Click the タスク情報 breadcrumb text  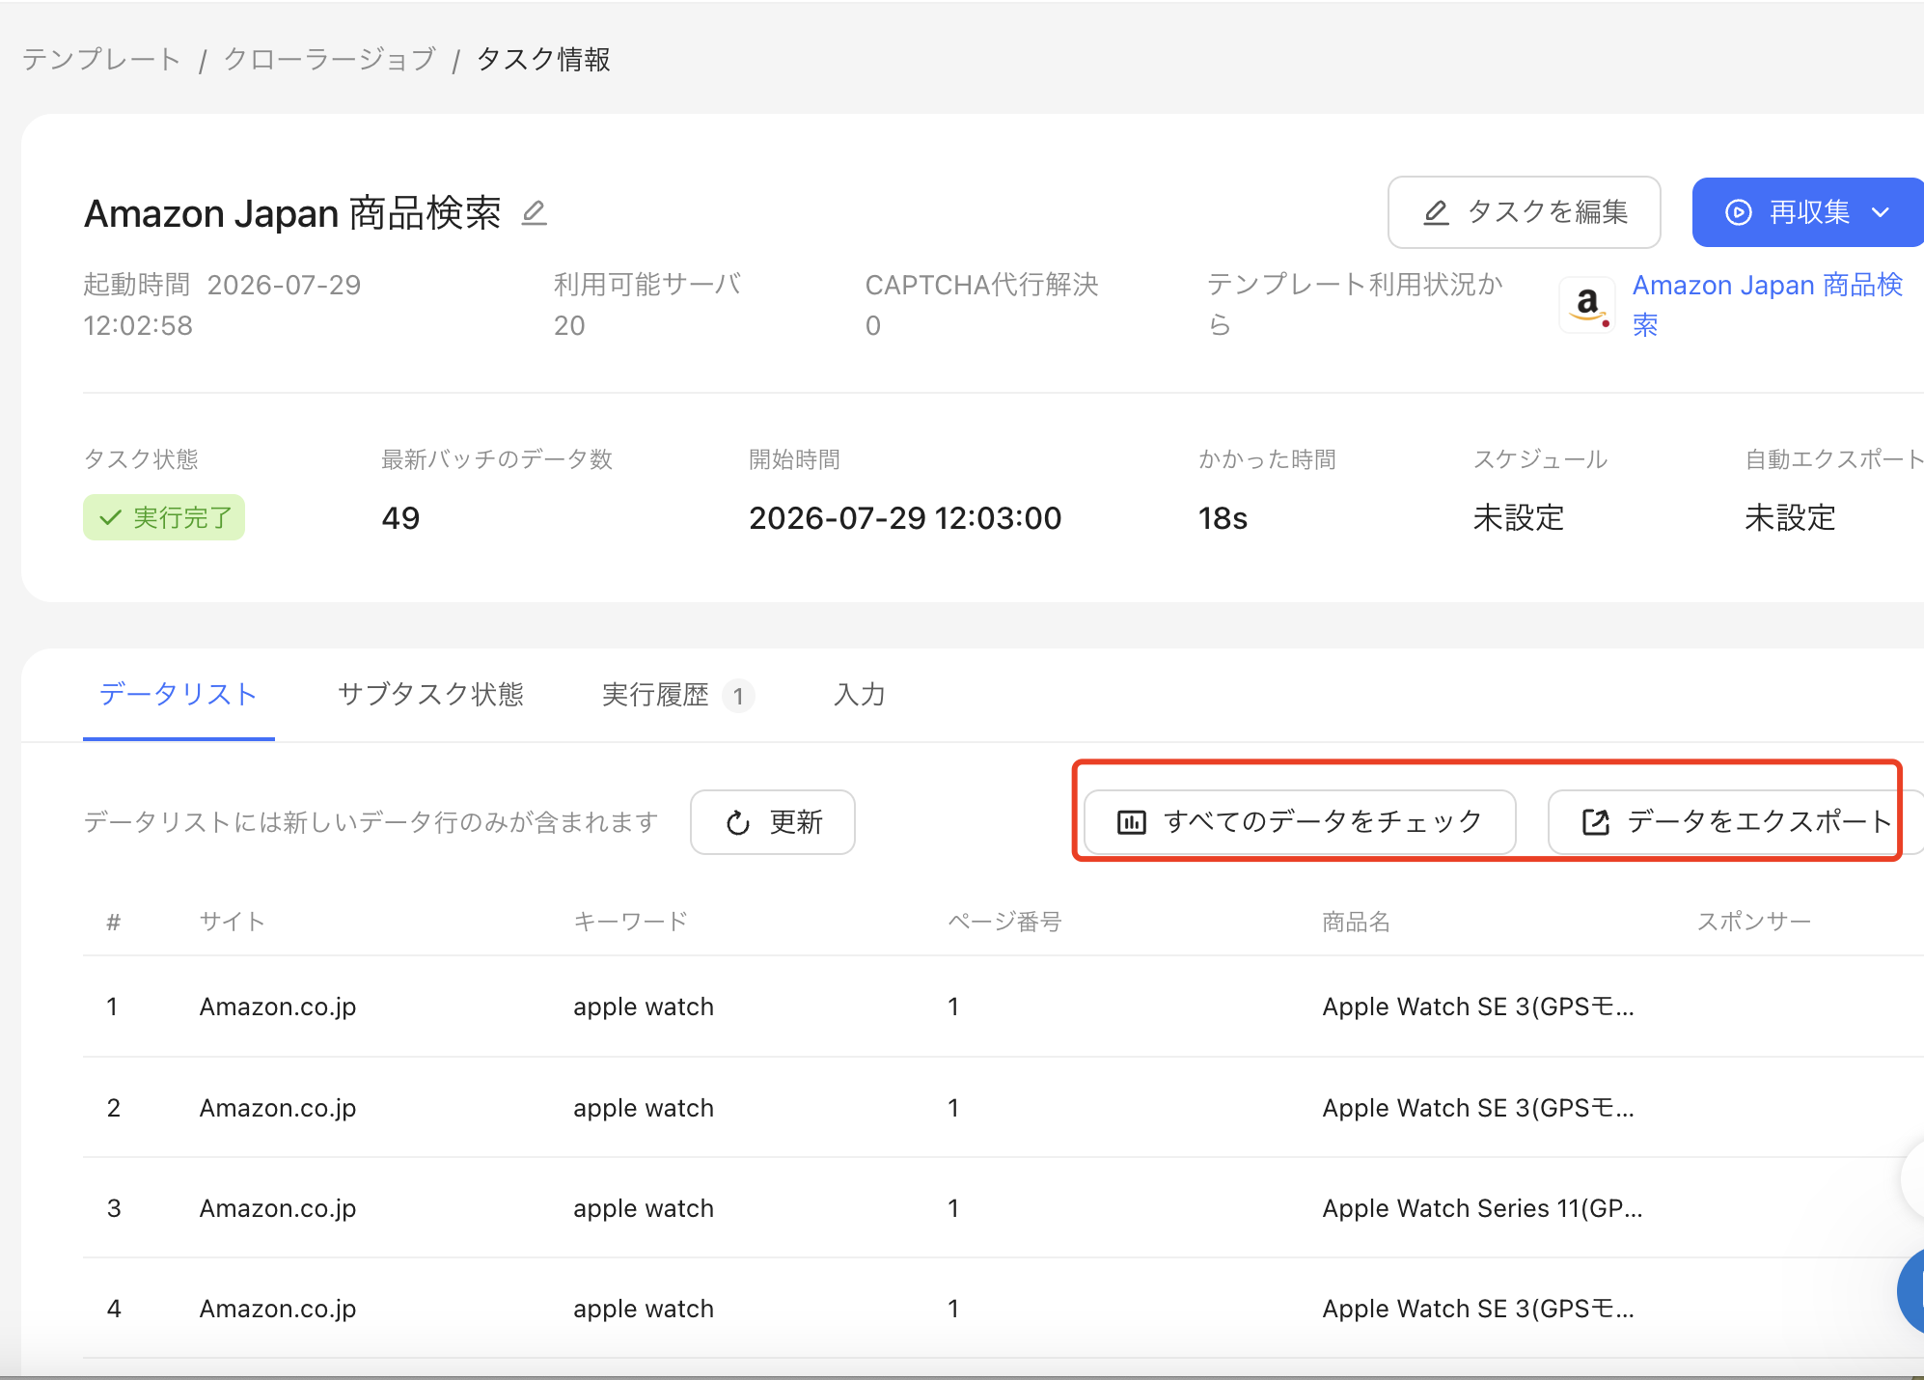543,60
